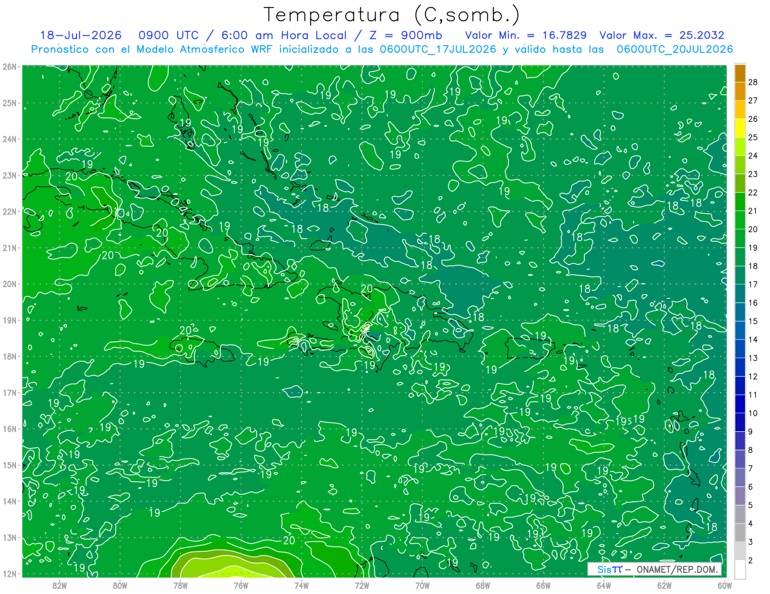Click the '72W' longitude label
Viewport: 770px width, 594px height.
point(362,586)
